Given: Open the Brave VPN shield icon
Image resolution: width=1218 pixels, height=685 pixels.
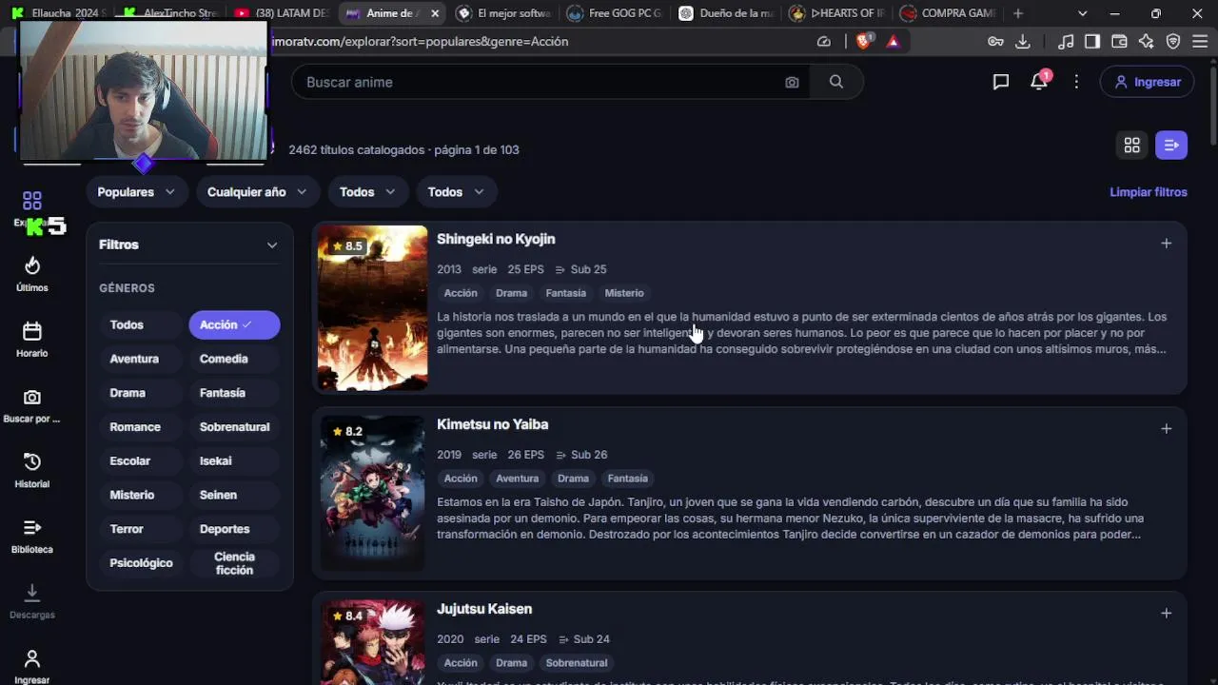Looking at the screenshot, I should point(1173,41).
